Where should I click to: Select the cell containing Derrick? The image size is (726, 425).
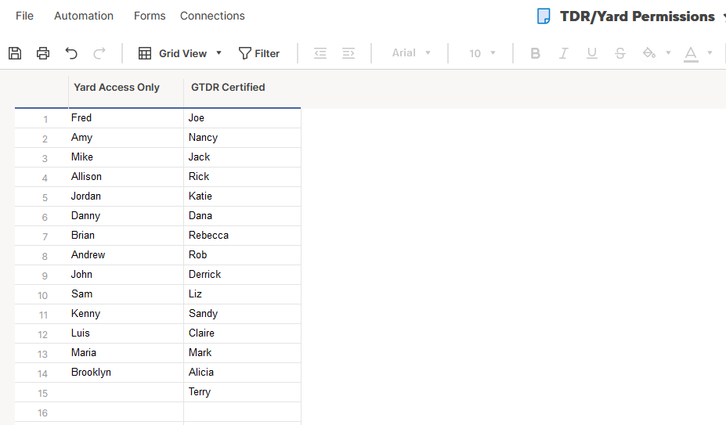242,275
